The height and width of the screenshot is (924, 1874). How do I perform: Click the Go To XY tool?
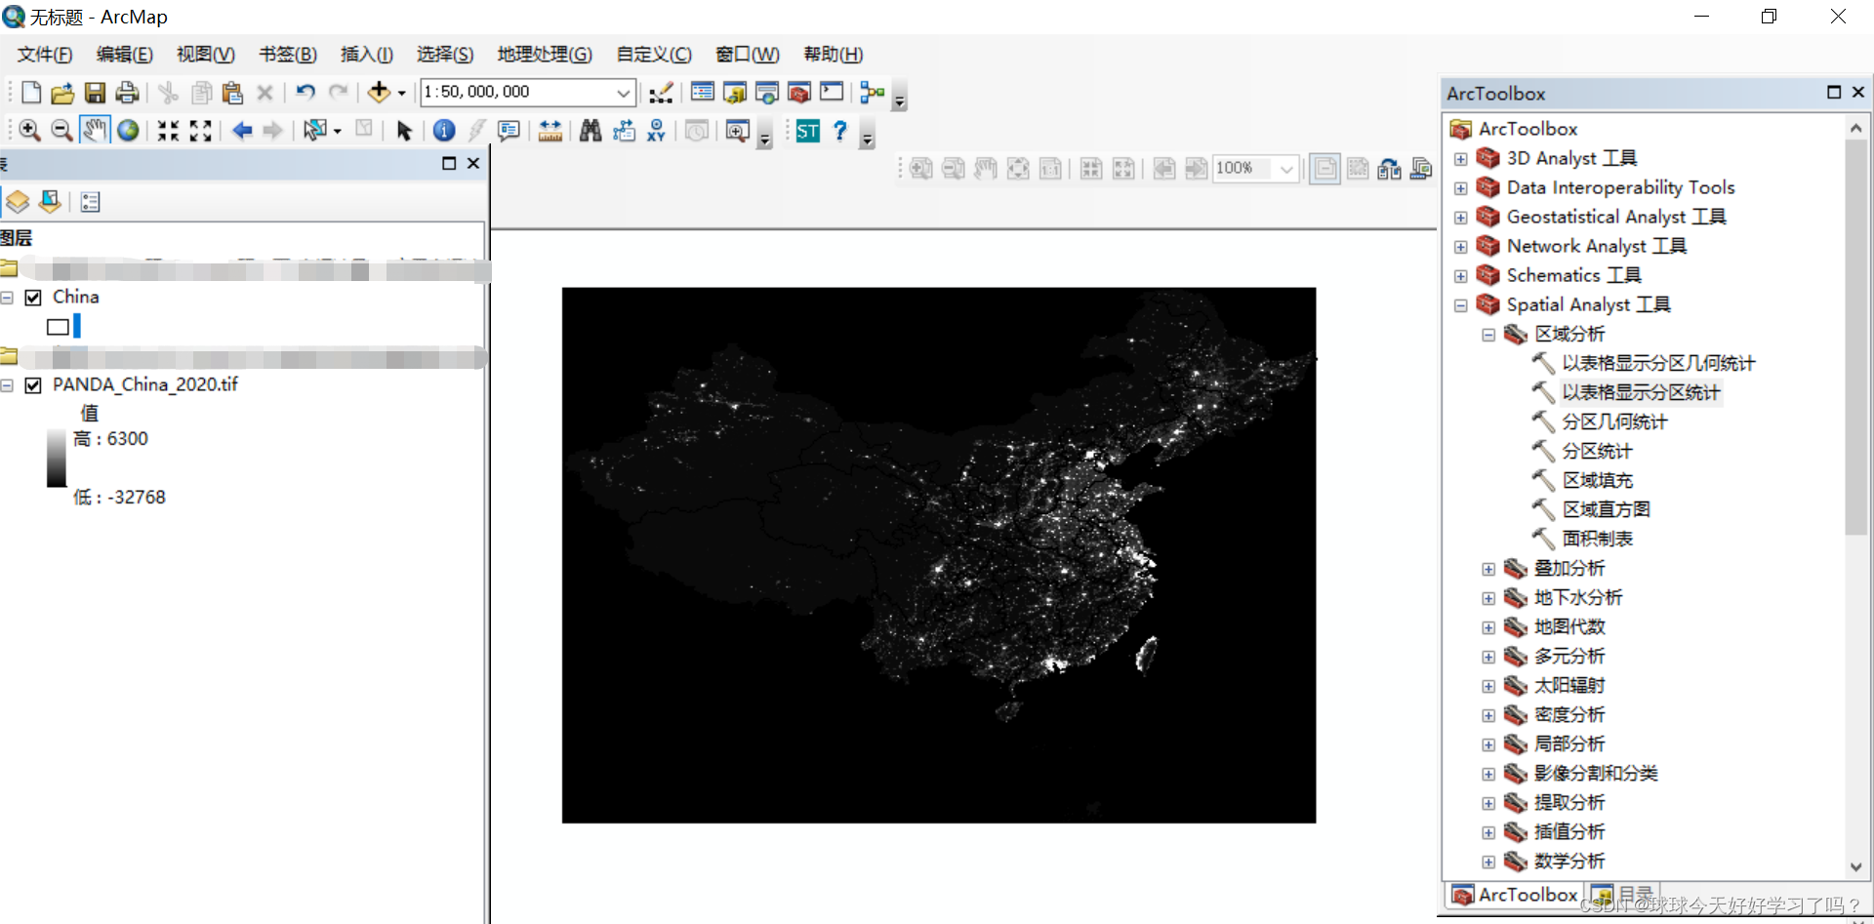(x=657, y=131)
